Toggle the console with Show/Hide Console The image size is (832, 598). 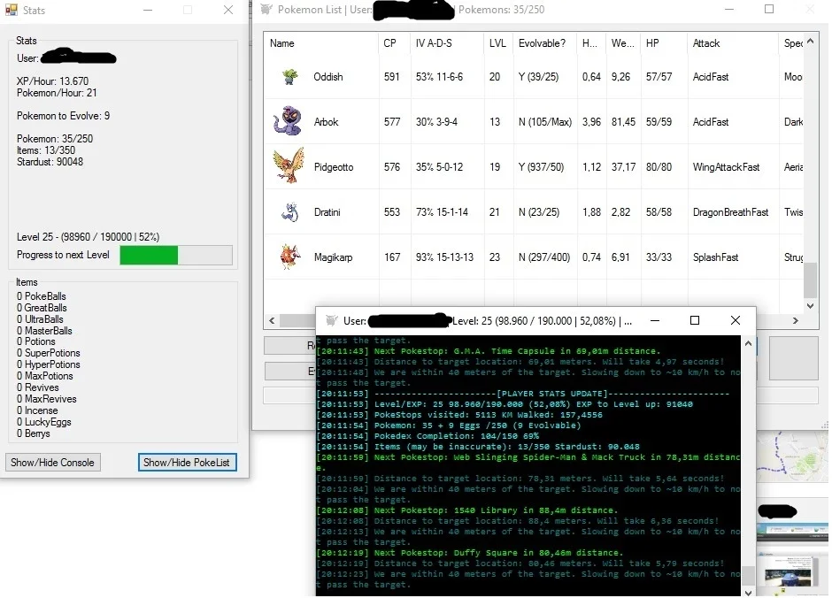tap(52, 463)
